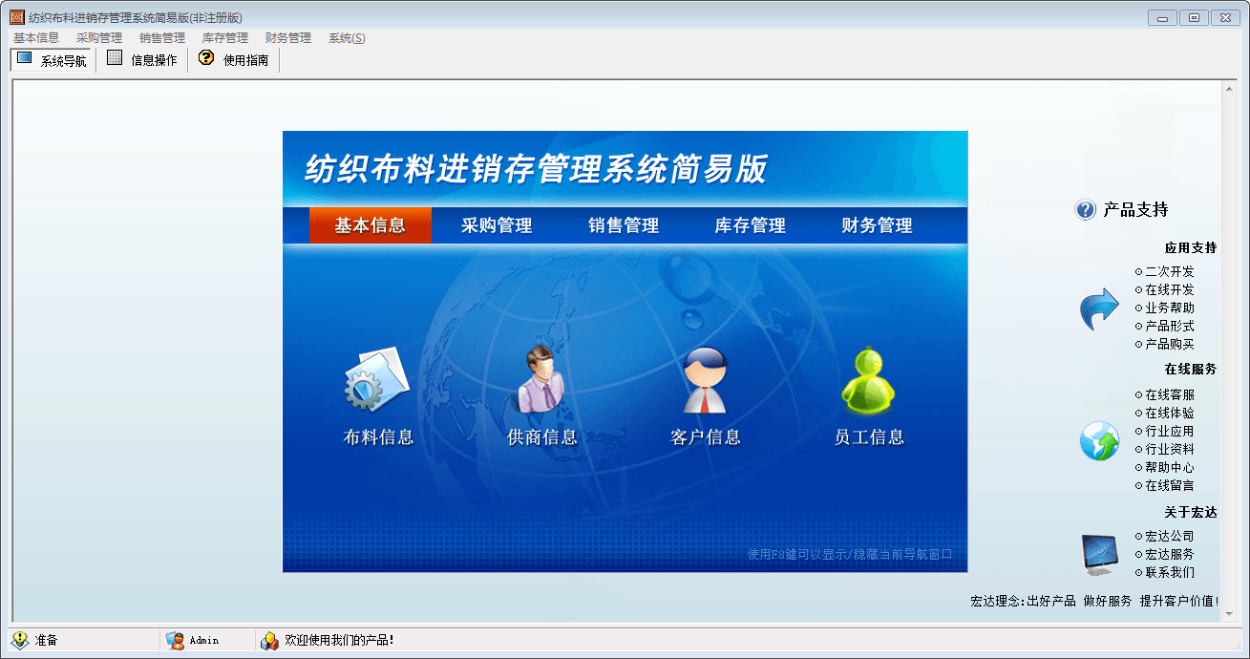Open the 布料信息 fabric icon
The height and width of the screenshot is (659, 1250).
(377, 380)
